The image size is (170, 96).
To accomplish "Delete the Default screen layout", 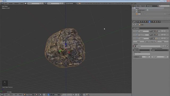I will 42,3.
